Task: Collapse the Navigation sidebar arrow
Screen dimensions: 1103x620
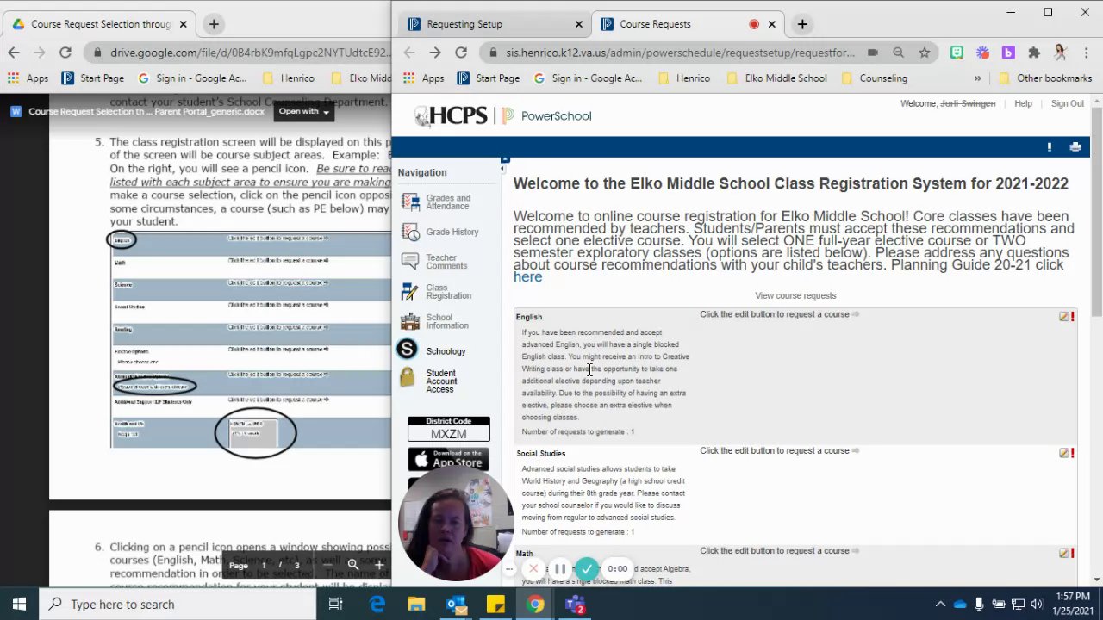Action: 502,169
